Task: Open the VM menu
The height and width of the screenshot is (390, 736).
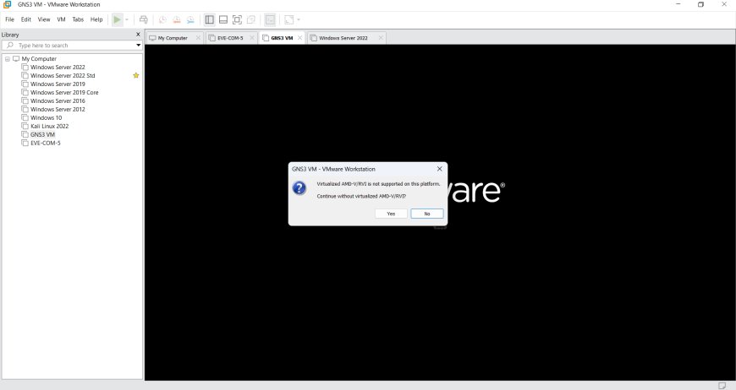Action: (x=61, y=19)
